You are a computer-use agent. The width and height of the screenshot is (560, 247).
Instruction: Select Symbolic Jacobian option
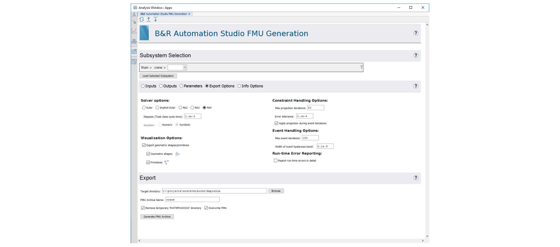coord(177,125)
